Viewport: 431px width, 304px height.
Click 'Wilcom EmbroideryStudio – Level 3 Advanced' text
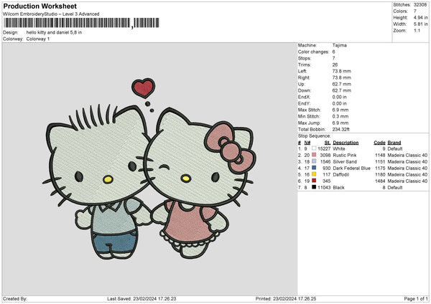point(51,14)
